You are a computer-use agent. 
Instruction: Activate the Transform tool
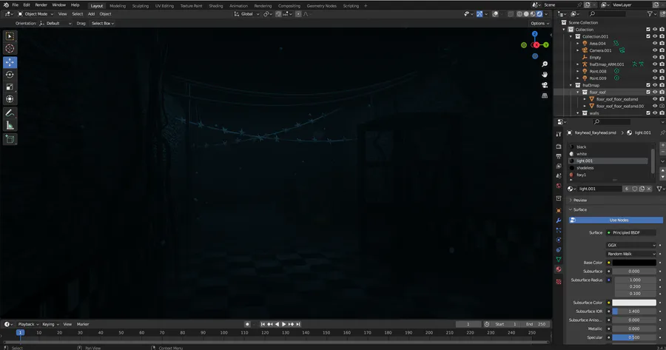coord(10,99)
